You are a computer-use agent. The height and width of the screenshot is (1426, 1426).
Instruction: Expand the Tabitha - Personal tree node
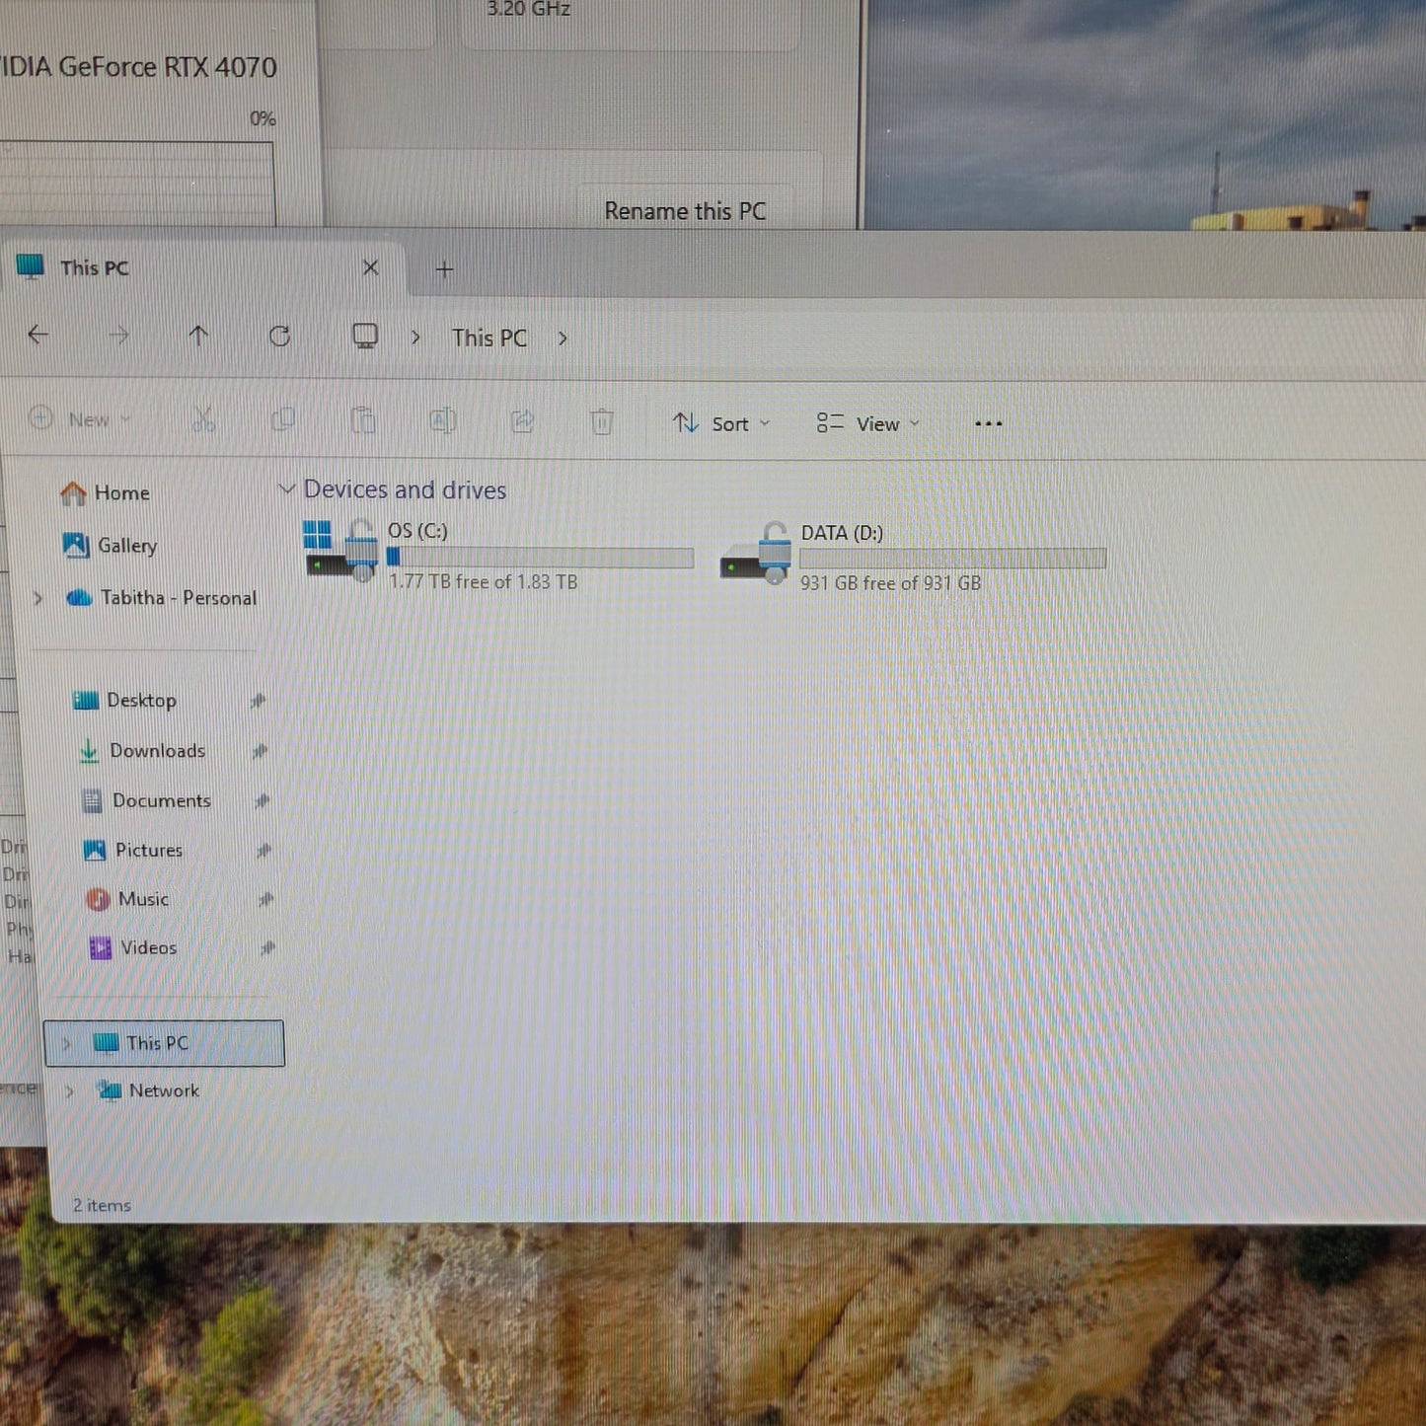(x=38, y=598)
